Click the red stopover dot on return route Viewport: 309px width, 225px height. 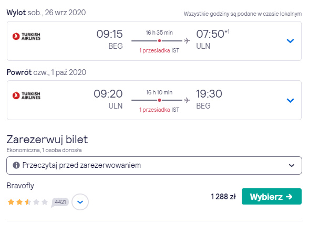pyautogui.click(x=159, y=100)
